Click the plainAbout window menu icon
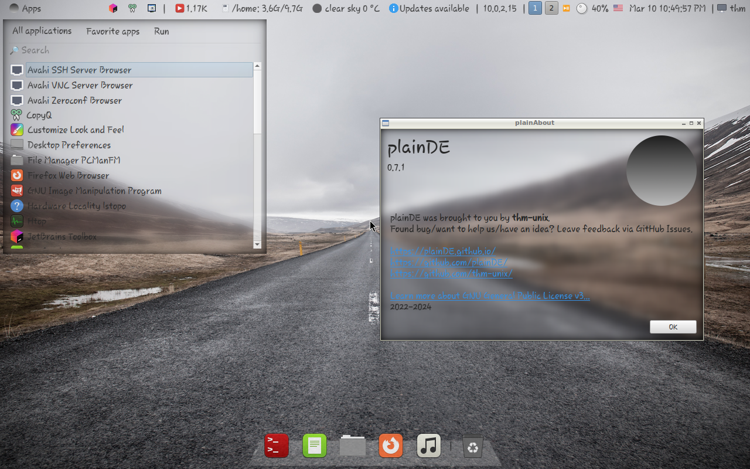This screenshot has width=750, height=469. point(385,123)
